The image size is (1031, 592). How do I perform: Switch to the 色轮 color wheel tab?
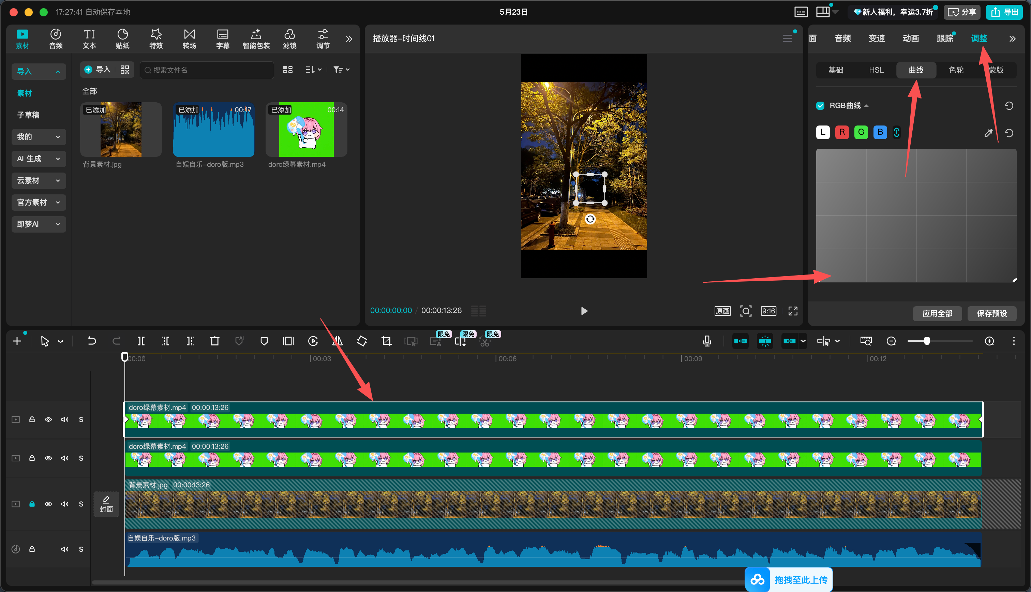pos(956,70)
